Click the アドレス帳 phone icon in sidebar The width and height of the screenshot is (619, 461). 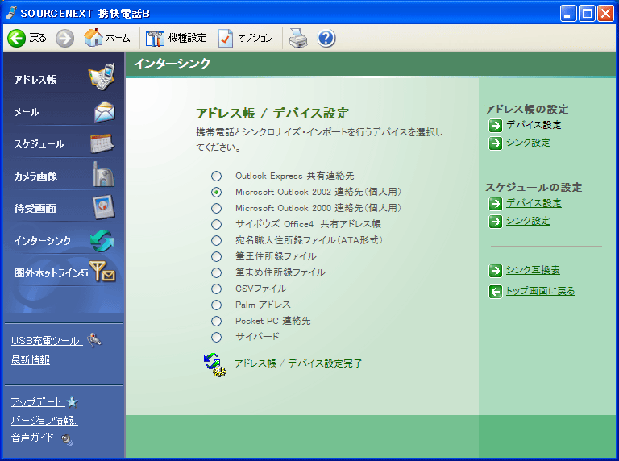click(x=102, y=77)
